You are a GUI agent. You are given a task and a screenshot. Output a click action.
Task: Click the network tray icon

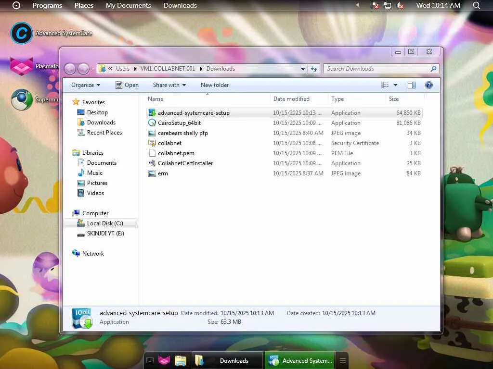coord(388,5)
